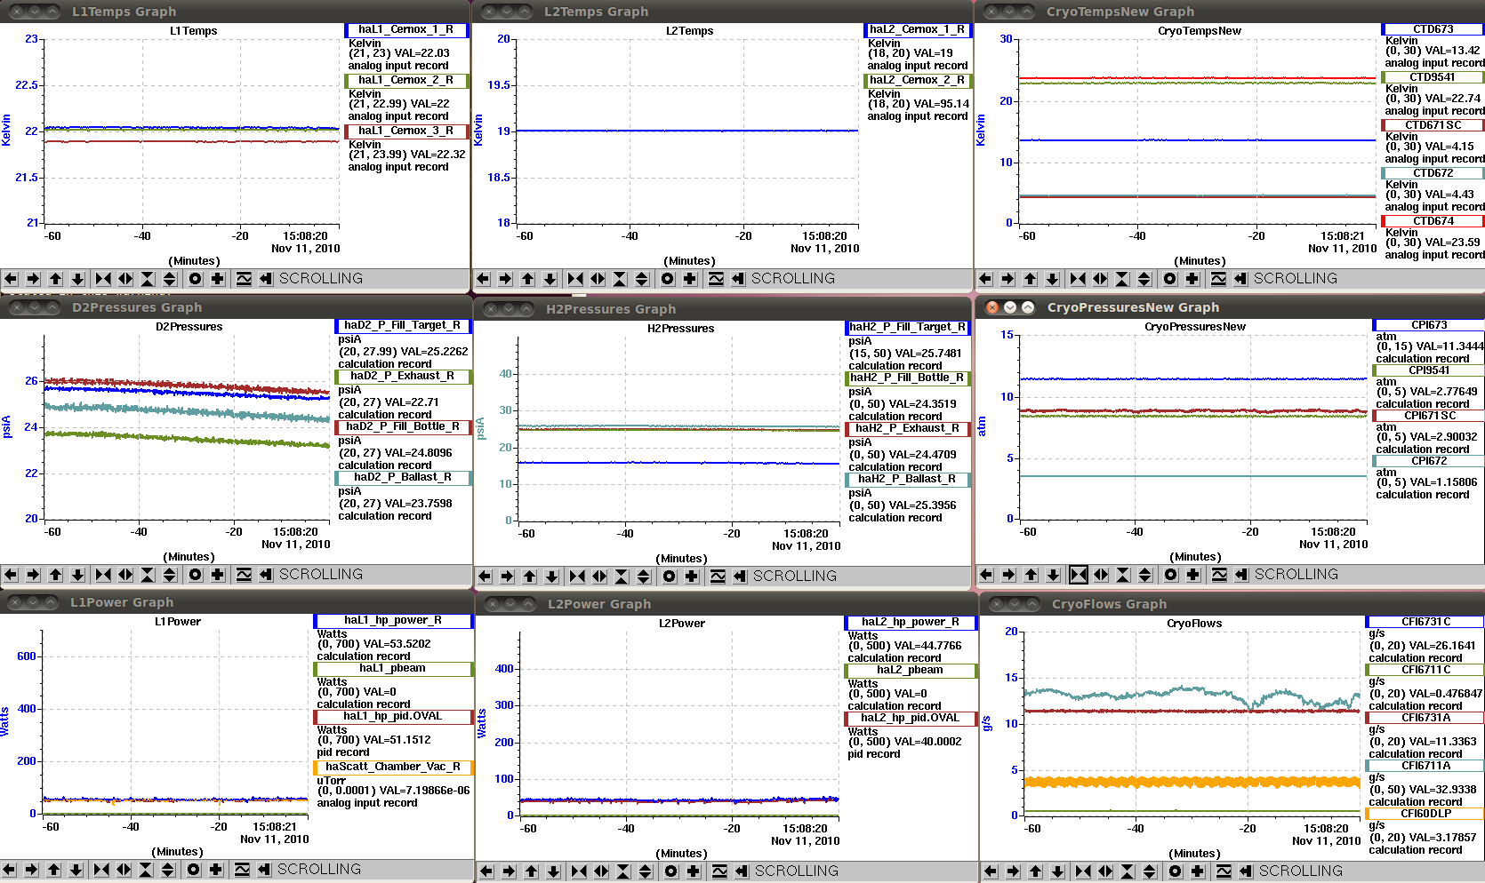This screenshot has height=883, width=1485.
Task: Focus the CryoPressuresNew Graph title bar
Action: point(1231,307)
